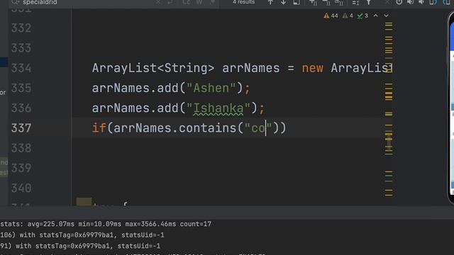The height and width of the screenshot is (255, 454).
Task: Toggle Match Case (Cc) search option
Action: [x=186, y=2]
